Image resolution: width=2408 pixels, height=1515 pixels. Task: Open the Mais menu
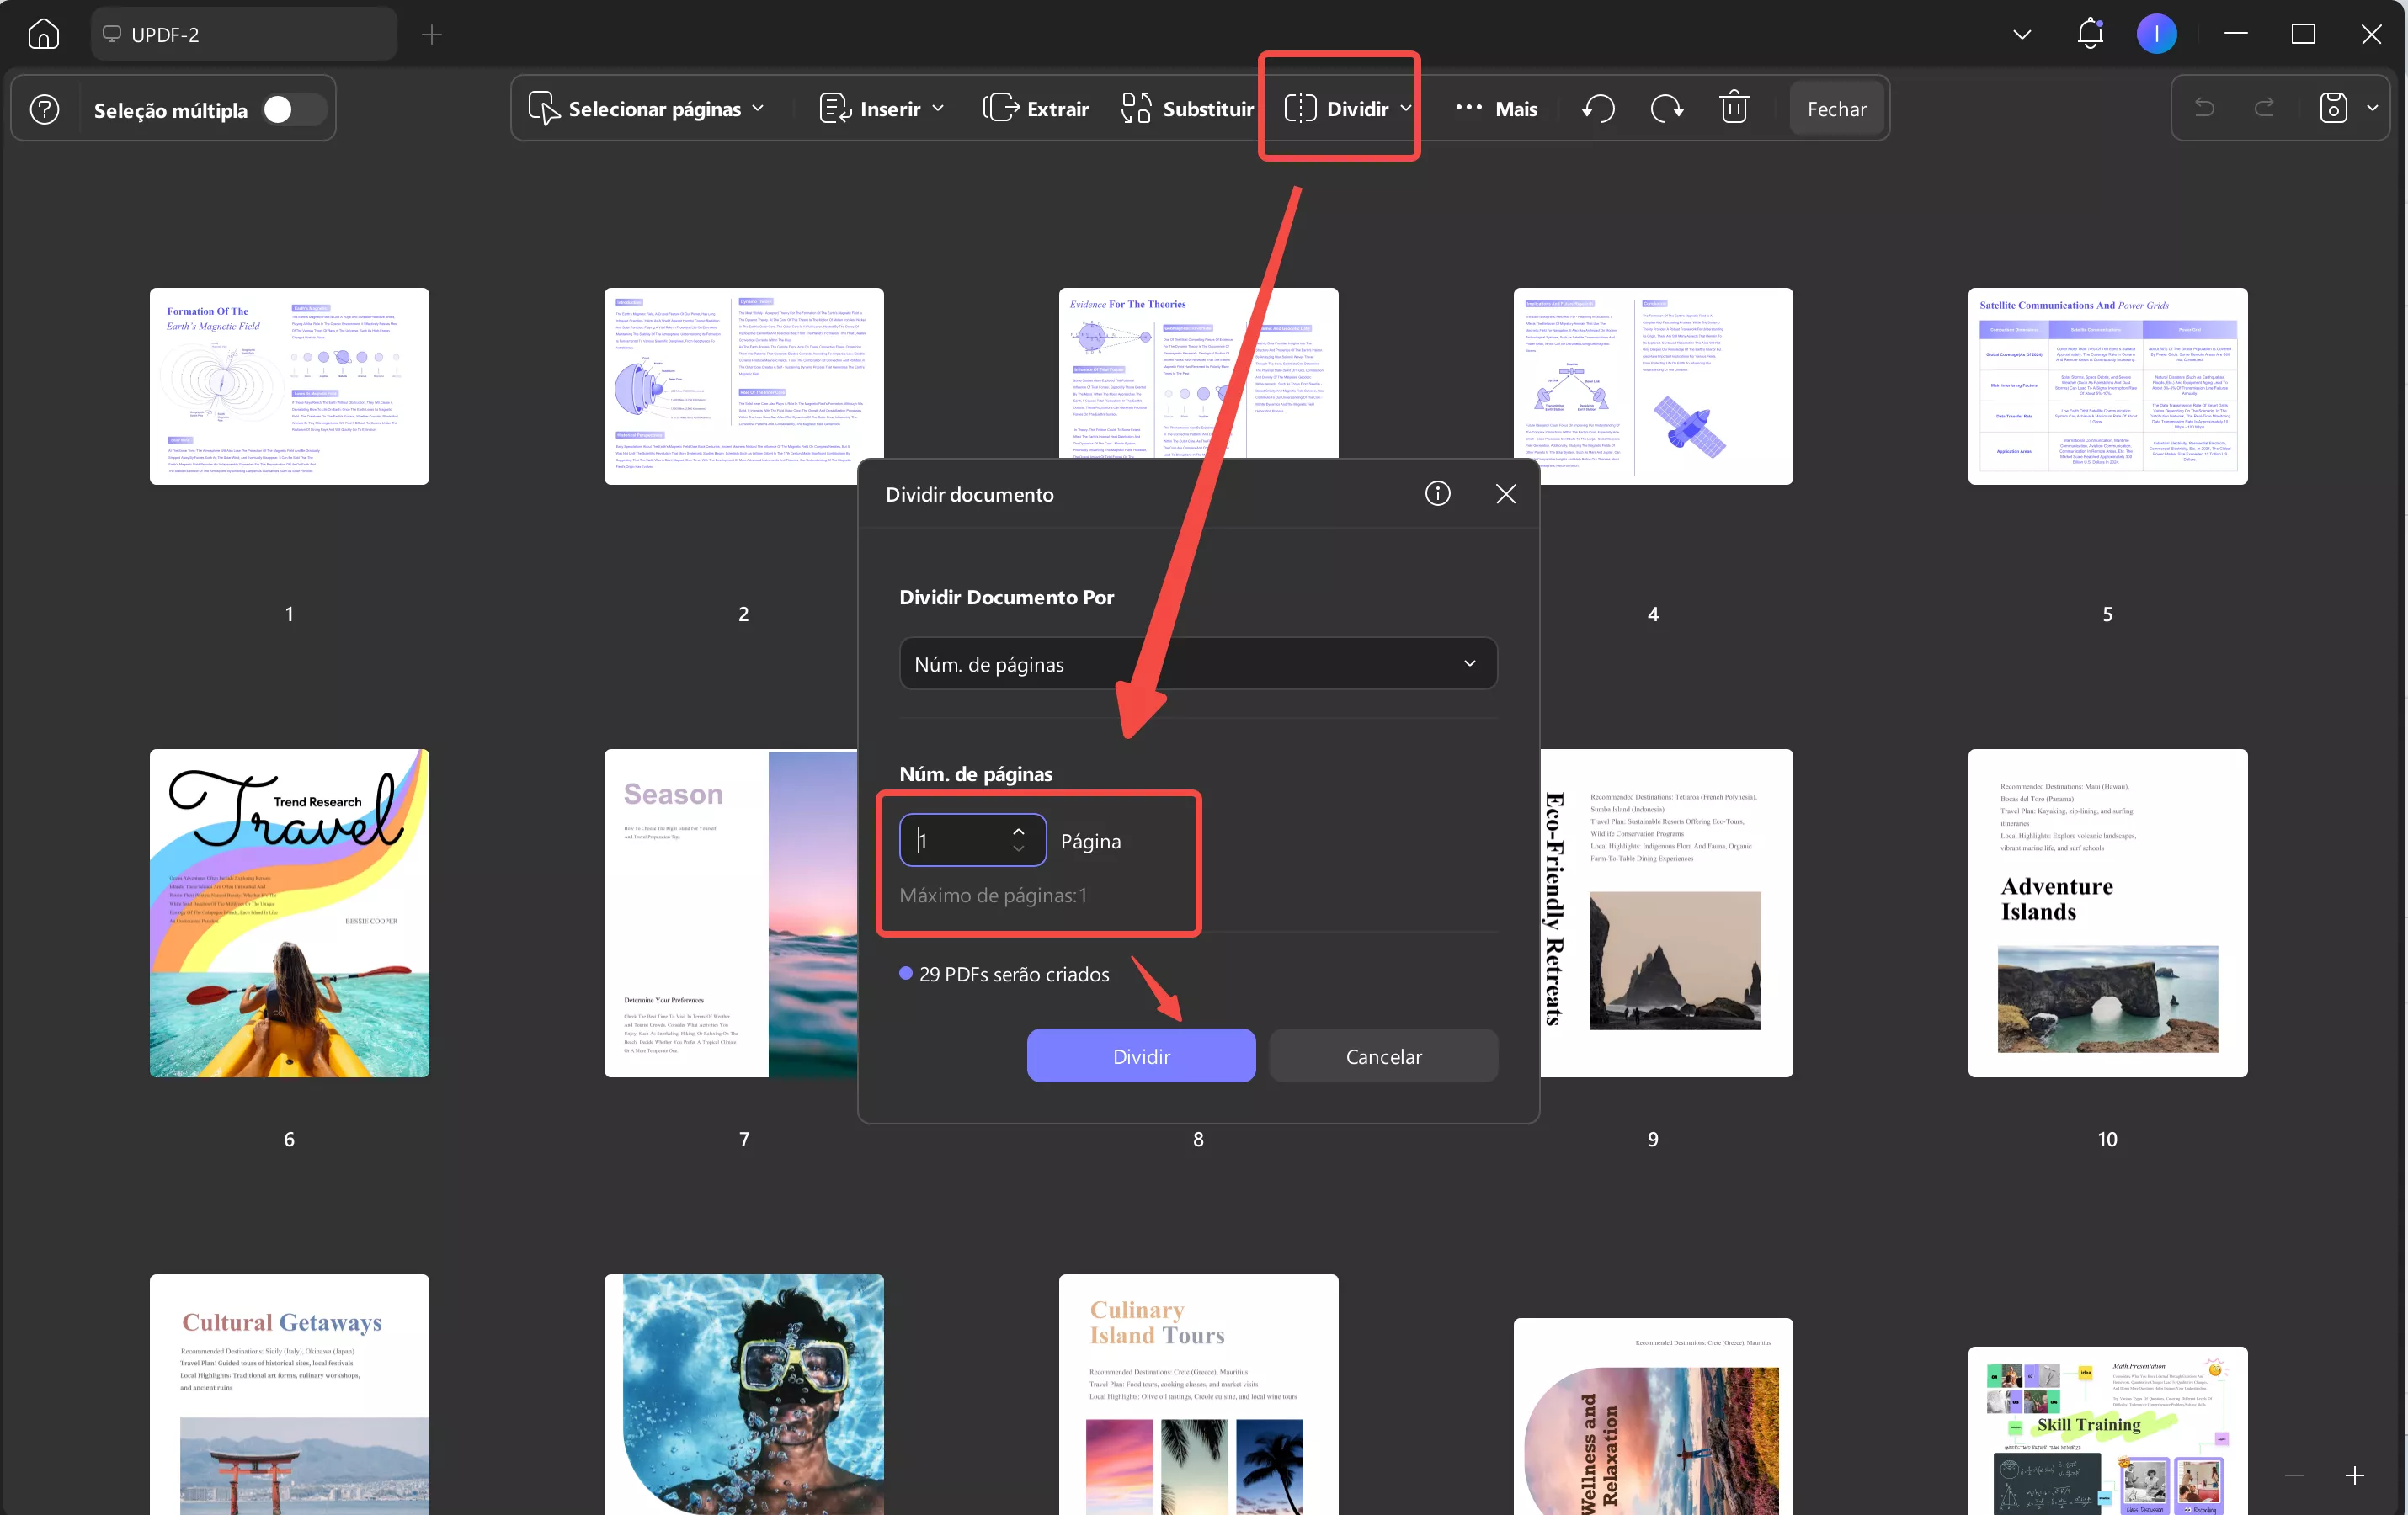1496,108
